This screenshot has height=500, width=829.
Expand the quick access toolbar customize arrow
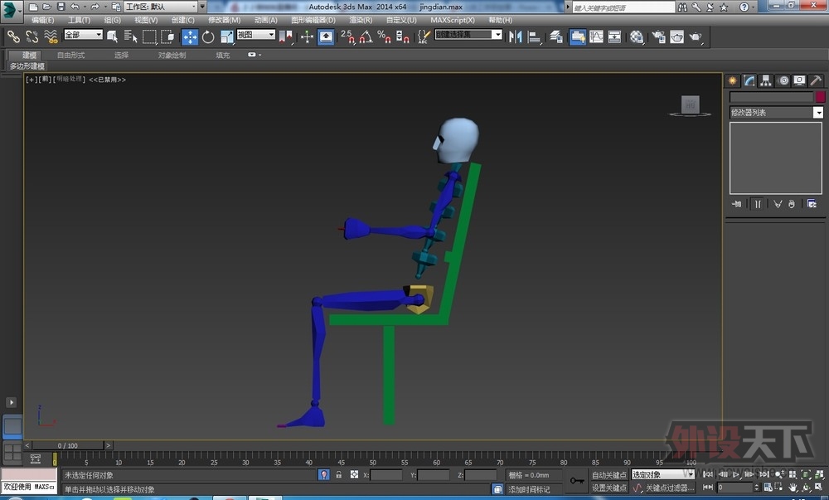[202, 7]
